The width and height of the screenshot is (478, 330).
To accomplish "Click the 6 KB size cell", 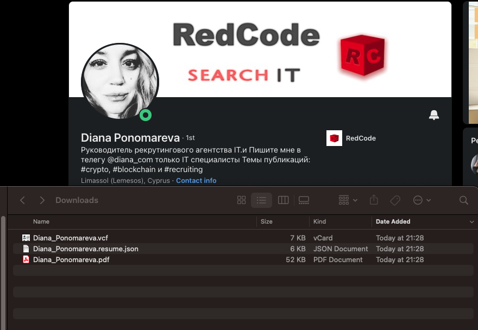I will point(298,249).
